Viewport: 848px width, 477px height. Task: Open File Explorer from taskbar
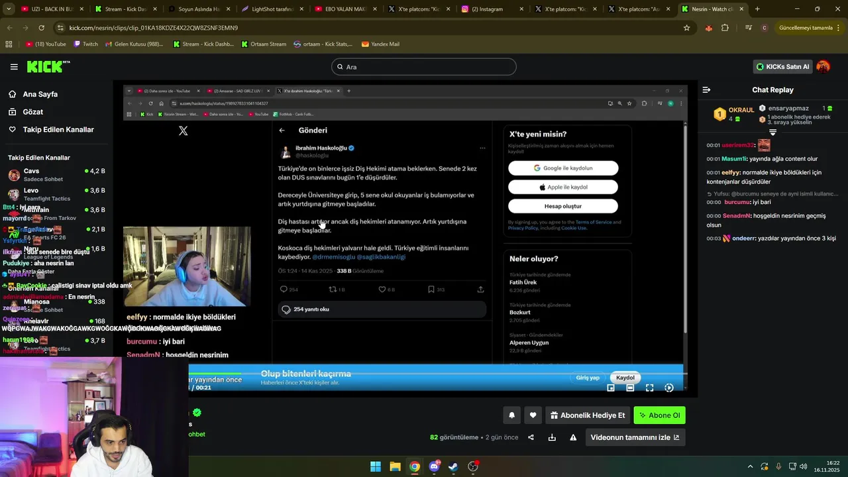(x=395, y=466)
